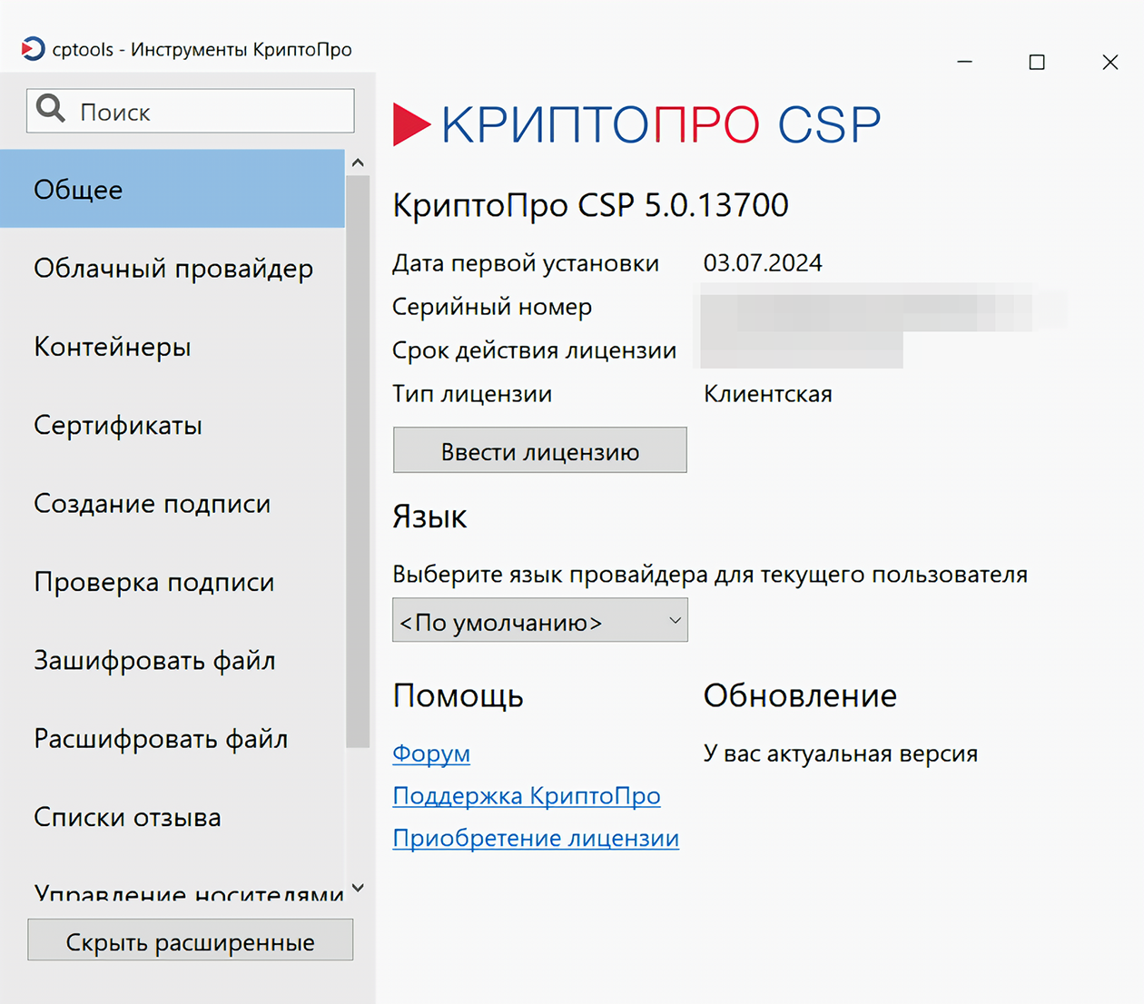Close the cptools window
This screenshot has width=1144, height=1004.
1109,62
